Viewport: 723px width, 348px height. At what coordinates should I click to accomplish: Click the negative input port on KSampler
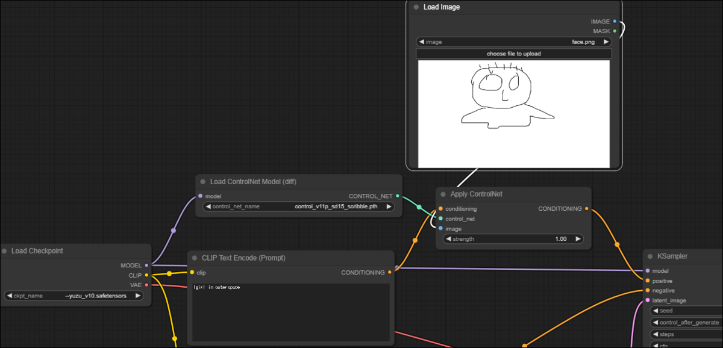click(x=648, y=290)
